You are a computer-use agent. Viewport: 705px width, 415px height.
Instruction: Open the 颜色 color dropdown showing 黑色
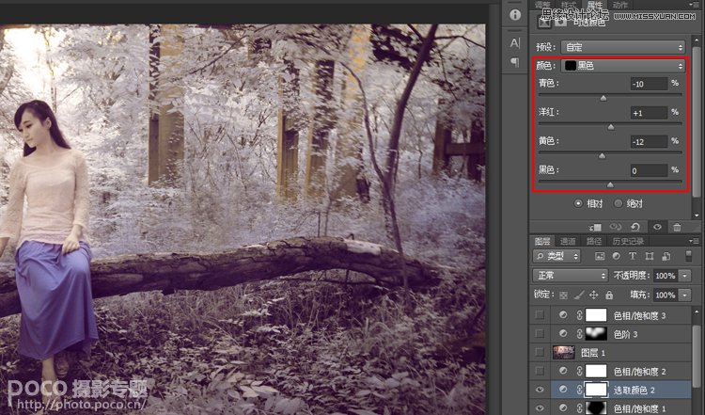(621, 66)
